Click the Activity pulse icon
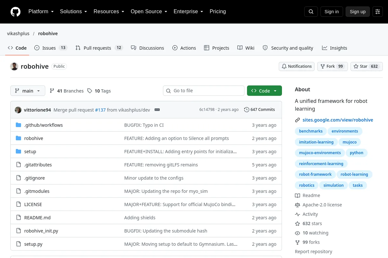Viewport: 388px width, 258px height. coord(297,214)
